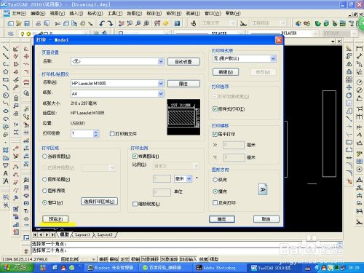Open the print style table dropdown
The width and height of the screenshot is (364, 273).
tap(273, 58)
